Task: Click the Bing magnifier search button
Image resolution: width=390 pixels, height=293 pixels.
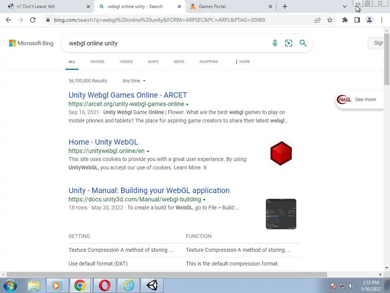Action: point(303,43)
